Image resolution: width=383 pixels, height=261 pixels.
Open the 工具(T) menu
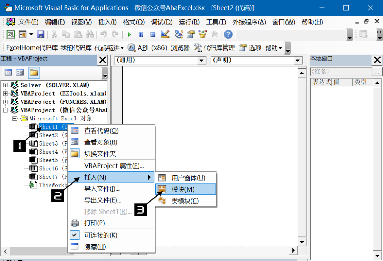click(x=216, y=22)
